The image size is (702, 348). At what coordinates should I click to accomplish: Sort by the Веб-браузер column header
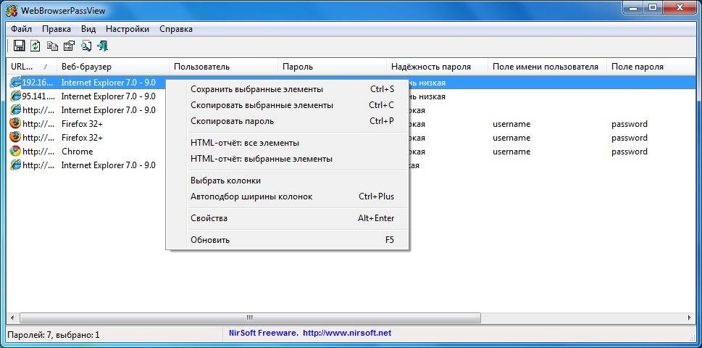click(113, 67)
